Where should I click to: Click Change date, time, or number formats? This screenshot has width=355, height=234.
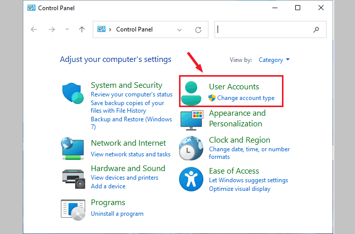tap(250, 153)
